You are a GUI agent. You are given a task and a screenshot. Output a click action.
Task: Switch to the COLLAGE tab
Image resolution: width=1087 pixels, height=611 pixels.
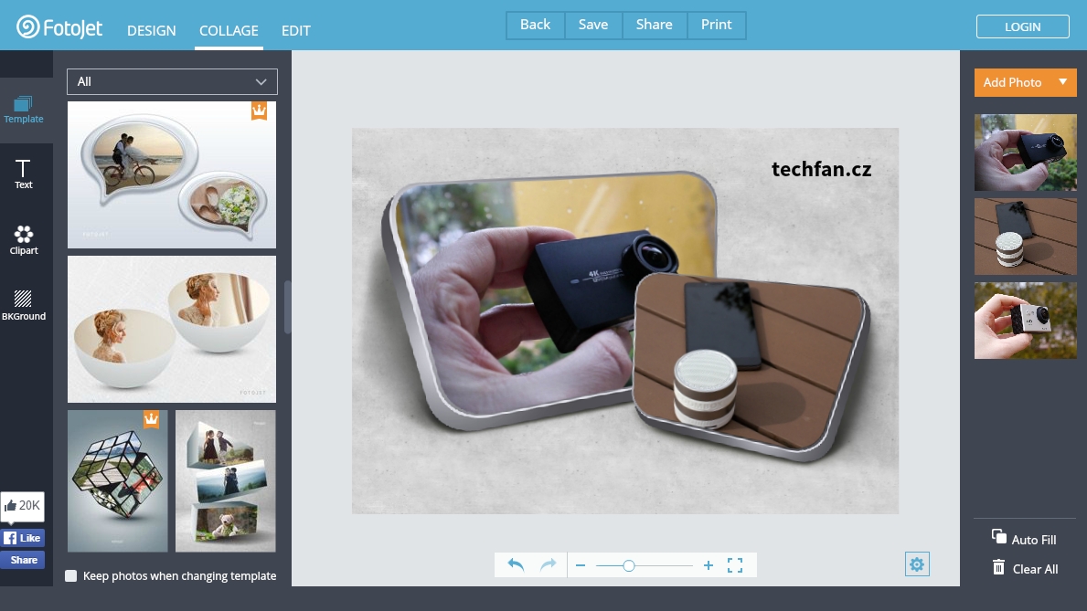point(229,30)
